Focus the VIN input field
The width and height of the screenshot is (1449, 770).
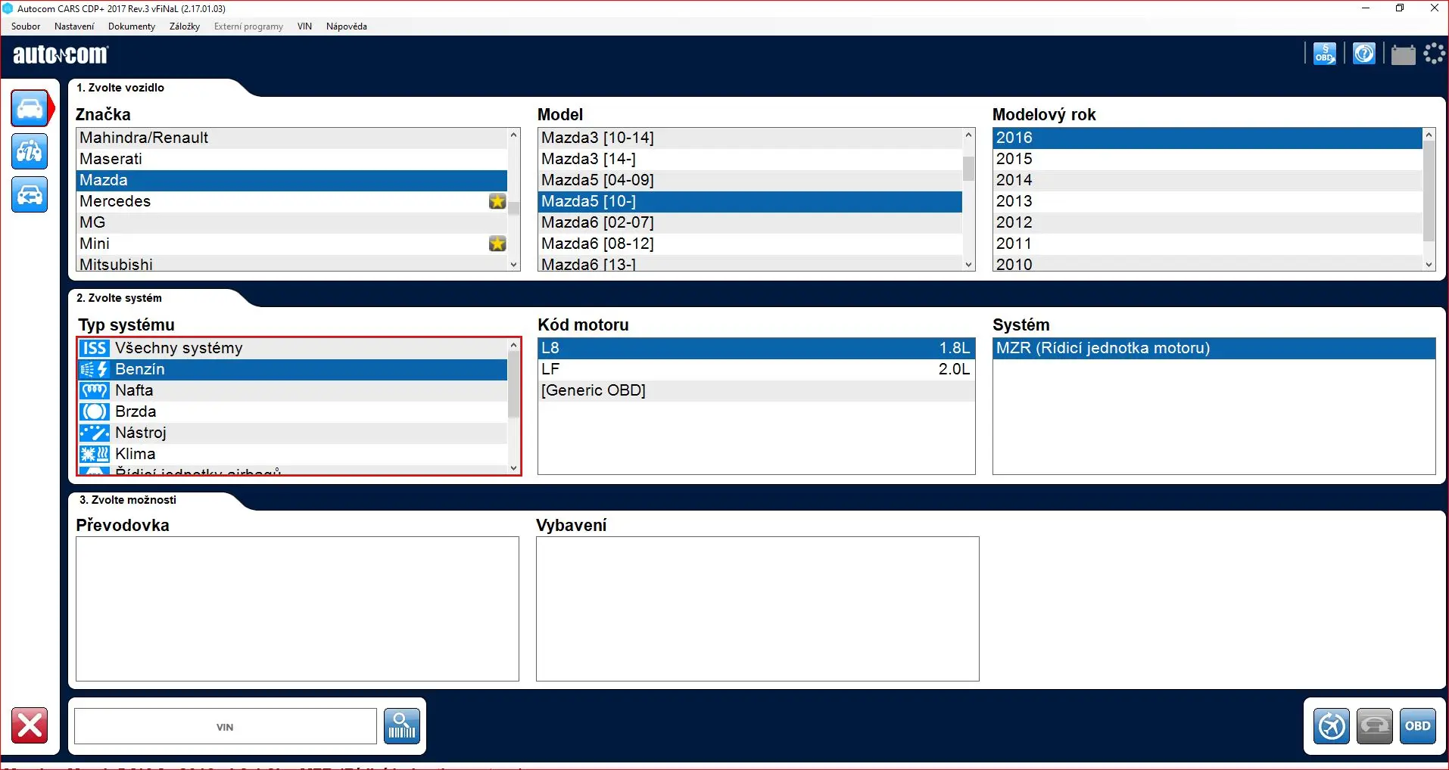[226, 726]
